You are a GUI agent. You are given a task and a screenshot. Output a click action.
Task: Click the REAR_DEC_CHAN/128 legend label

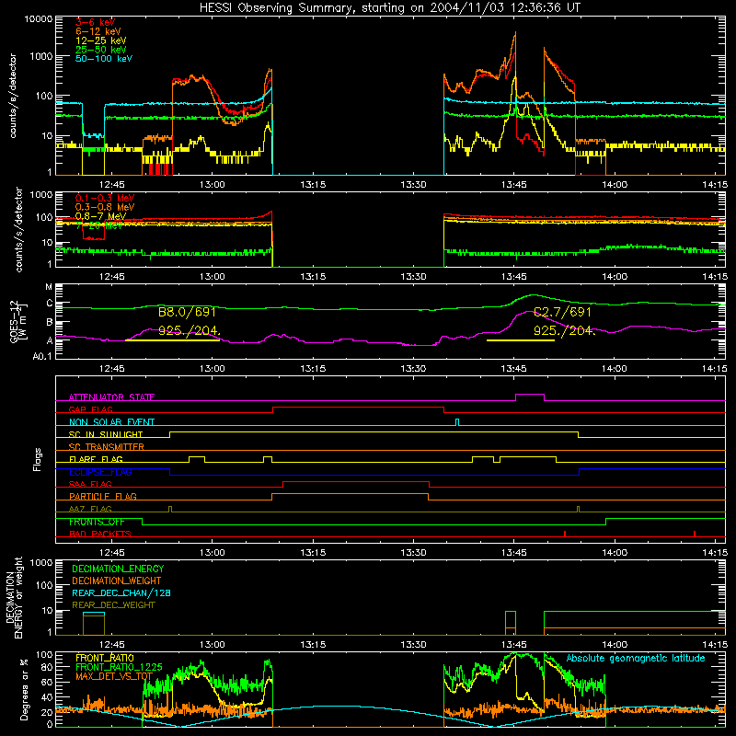[121, 592]
